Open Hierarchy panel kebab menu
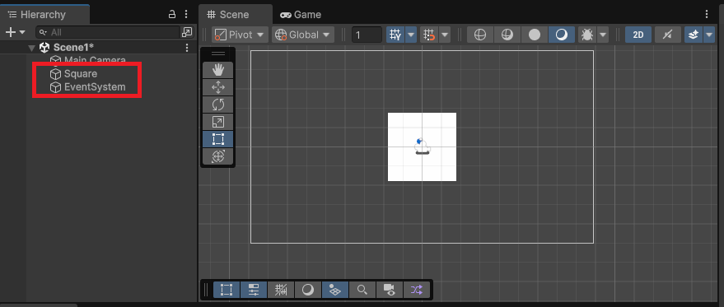Viewport: 724px width, 307px height. click(x=186, y=14)
